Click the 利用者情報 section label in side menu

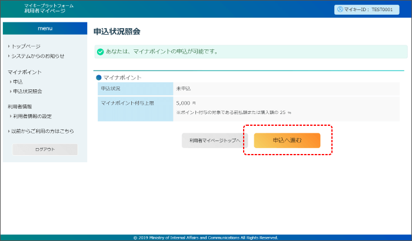point(20,106)
